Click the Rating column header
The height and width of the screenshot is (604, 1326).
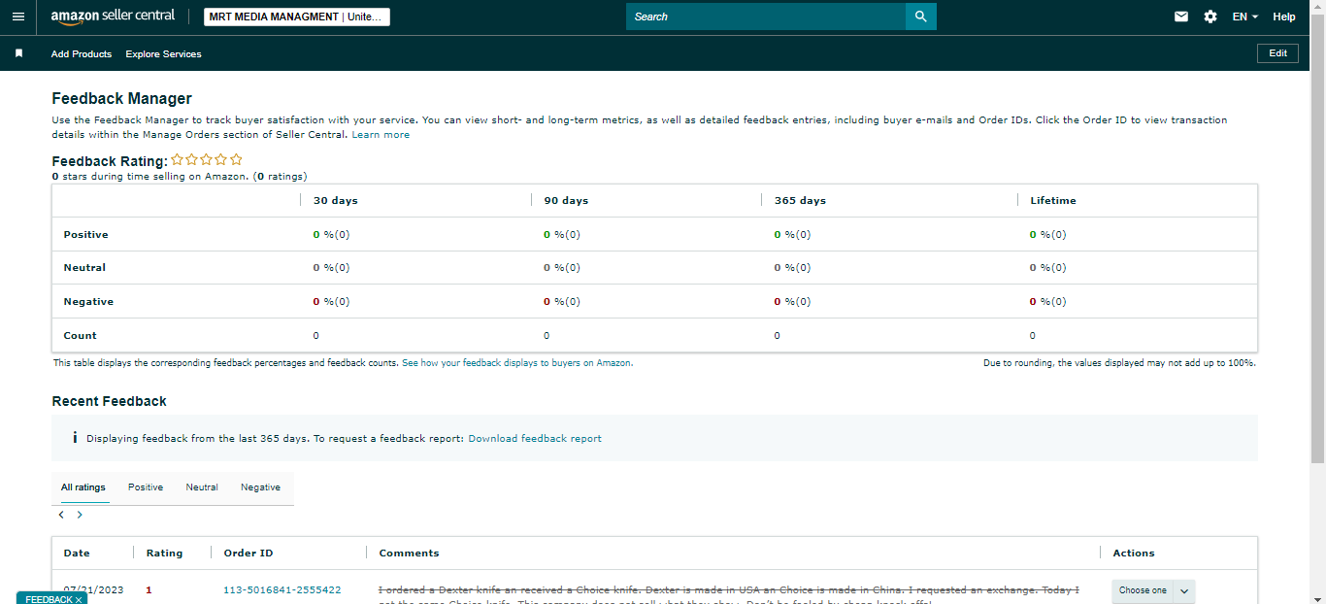click(x=164, y=553)
